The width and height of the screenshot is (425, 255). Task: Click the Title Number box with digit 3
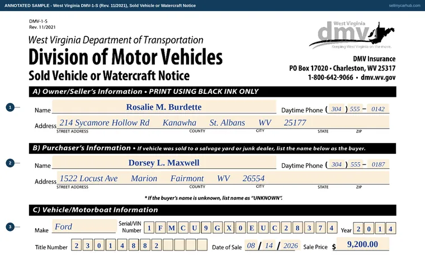click(88, 245)
